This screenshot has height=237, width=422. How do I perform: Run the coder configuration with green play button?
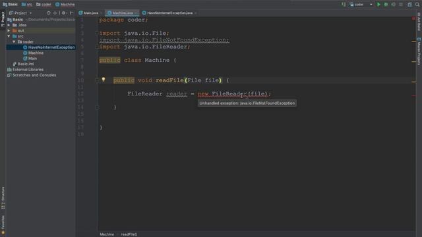[378, 5]
